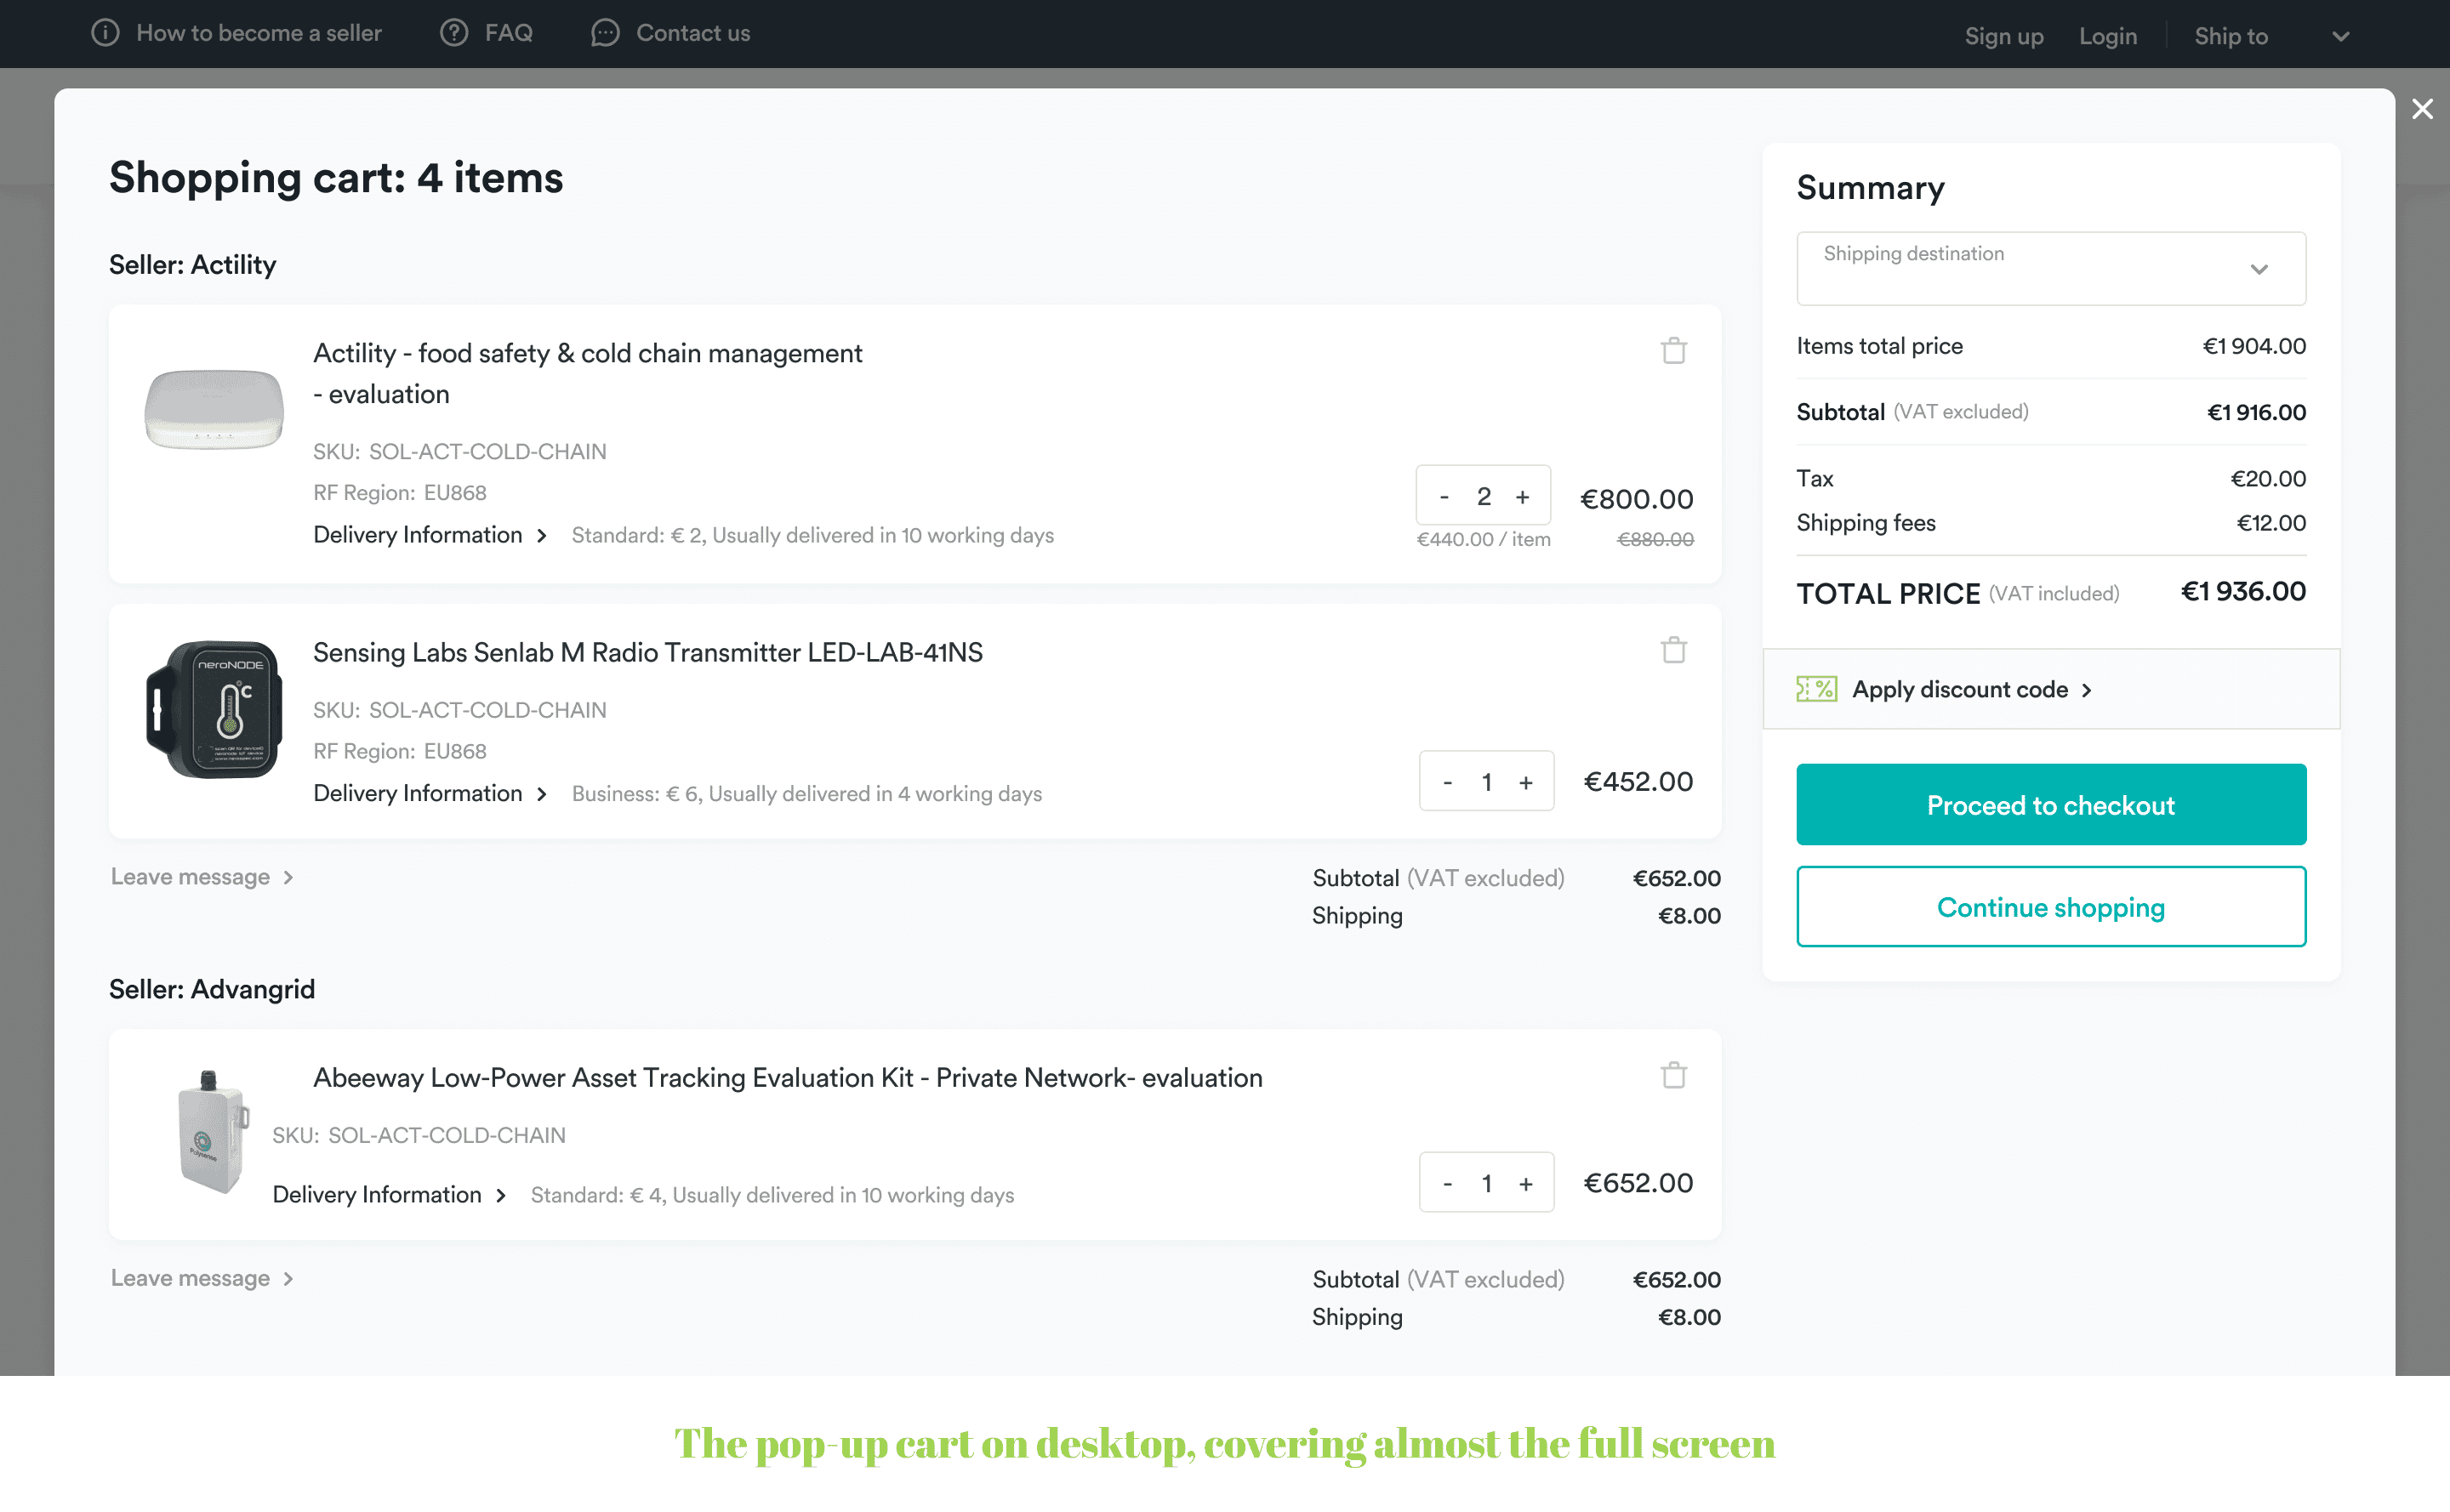Click Login in the header
Image resolution: width=2450 pixels, height=1512 pixels.
2108,36
